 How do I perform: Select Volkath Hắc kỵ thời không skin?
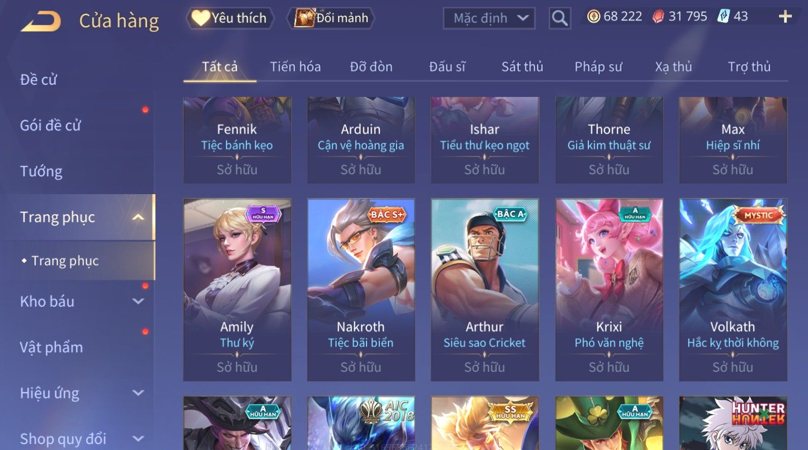(732, 290)
